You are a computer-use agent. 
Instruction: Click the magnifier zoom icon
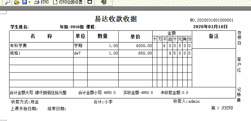pos(8,2)
